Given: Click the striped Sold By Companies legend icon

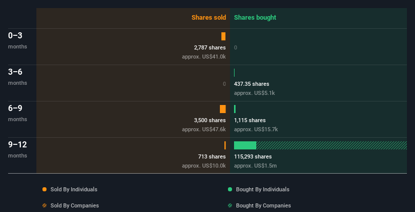Looking at the screenshot, I should pyautogui.click(x=44, y=205).
